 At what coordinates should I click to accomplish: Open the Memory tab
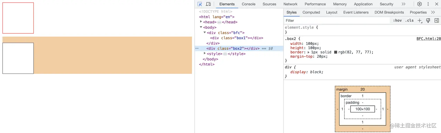click(340, 4)
